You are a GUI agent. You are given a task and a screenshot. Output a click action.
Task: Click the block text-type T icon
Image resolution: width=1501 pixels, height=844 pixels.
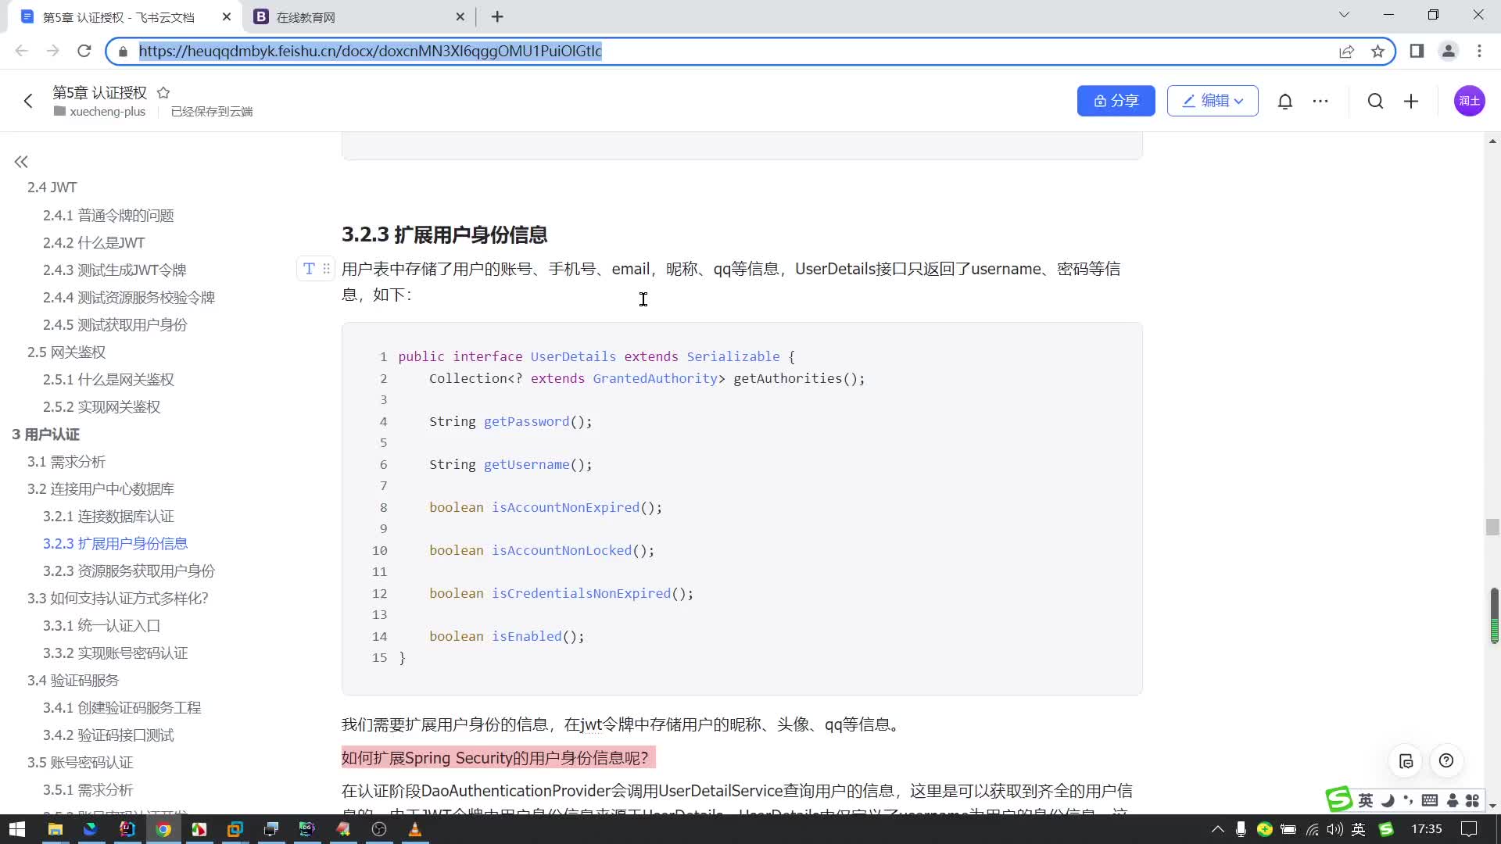point(309,269)
